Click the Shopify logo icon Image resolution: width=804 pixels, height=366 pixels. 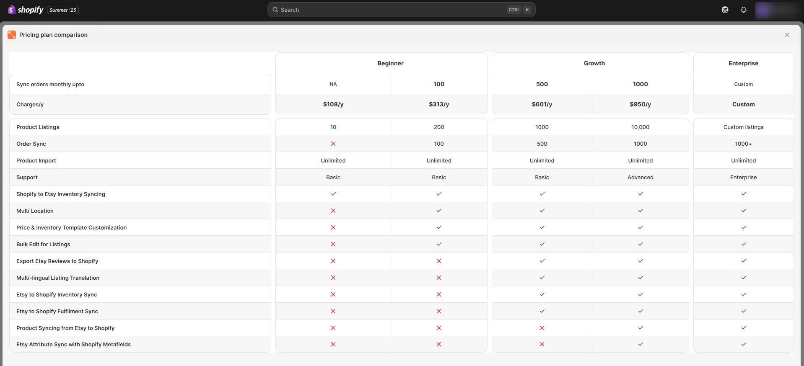point(12,10)
